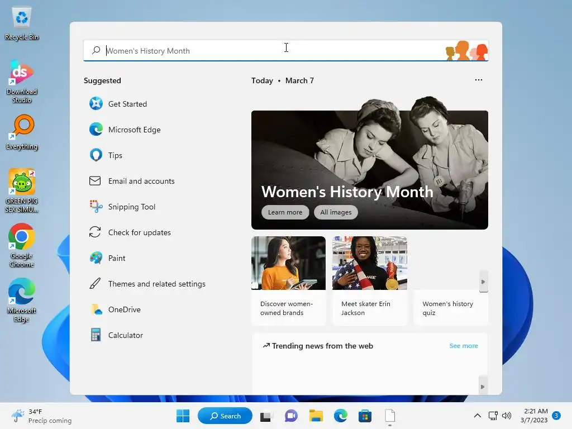
Task: Click the silhouettes graphic in search box
Action: (466, 50)
